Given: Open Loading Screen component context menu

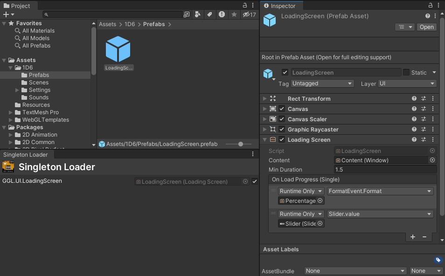Looking at the screenshot, I should pyautogui.click(x=433, y=139).
